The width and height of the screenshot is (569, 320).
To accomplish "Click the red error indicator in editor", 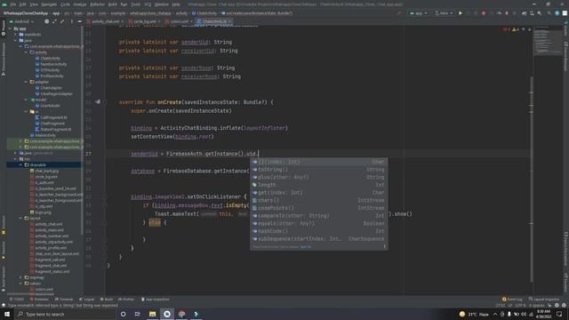I will 507,29.
